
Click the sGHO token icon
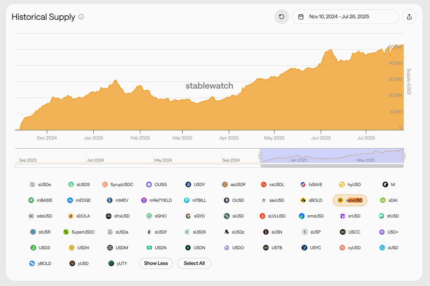(149, 216)
